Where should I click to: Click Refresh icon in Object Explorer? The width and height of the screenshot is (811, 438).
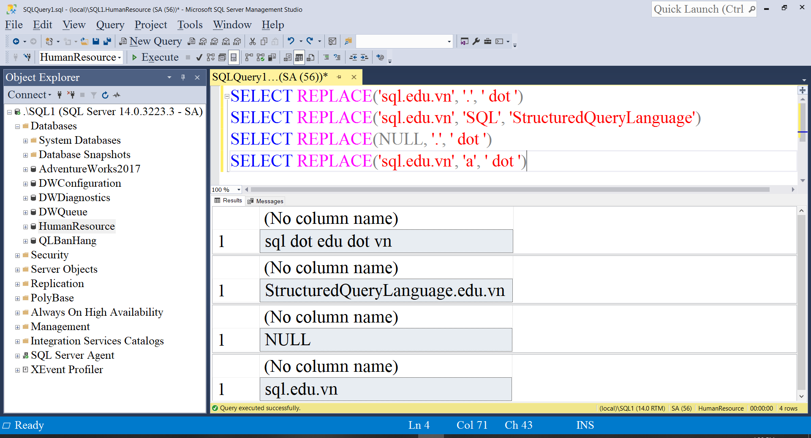[105, 95]
